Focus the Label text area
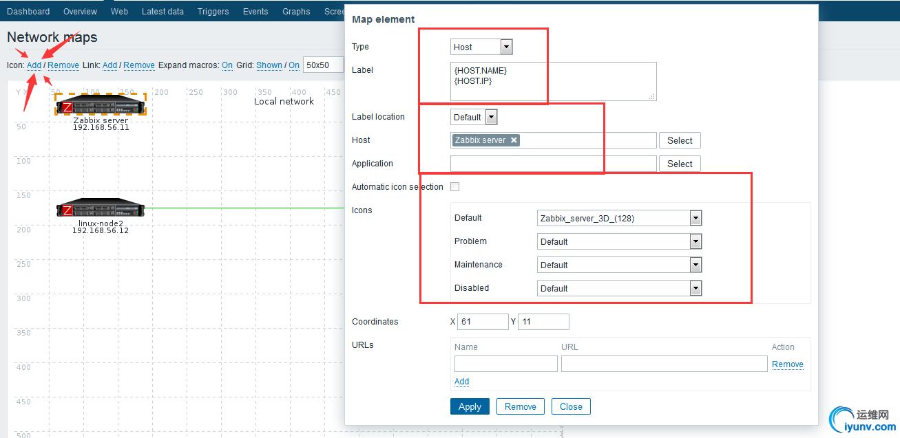This screenshot has width=900, height=438. [x=554, y=81]
